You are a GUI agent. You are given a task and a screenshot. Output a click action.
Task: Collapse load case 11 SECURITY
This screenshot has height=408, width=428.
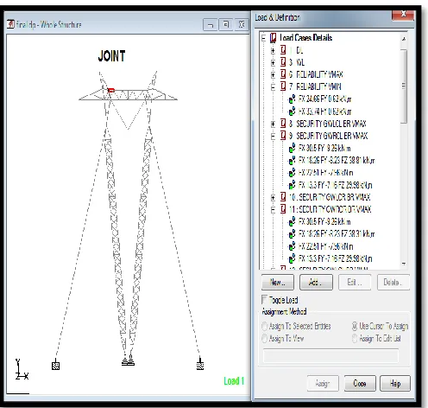tap(273, 209)
